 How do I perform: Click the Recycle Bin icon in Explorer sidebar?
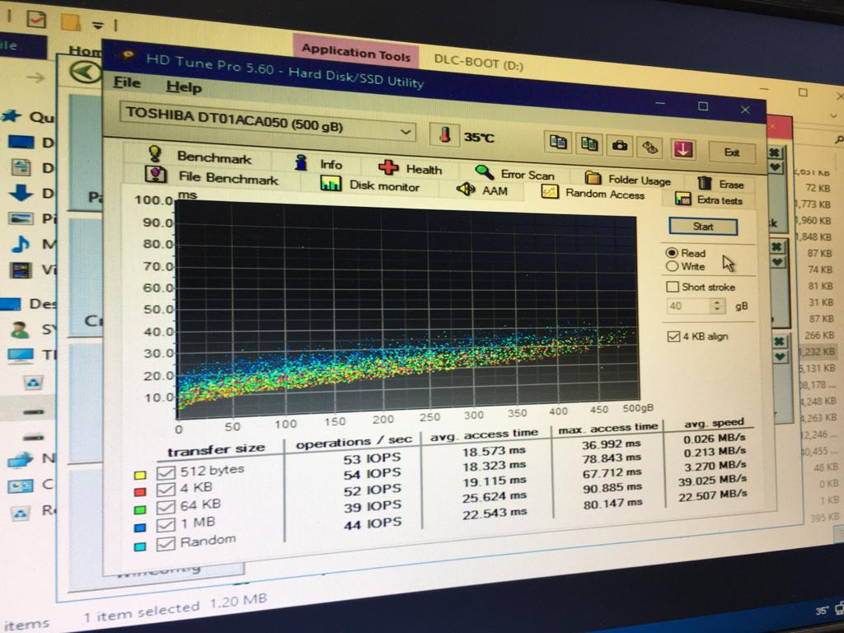tap(20, 513)
